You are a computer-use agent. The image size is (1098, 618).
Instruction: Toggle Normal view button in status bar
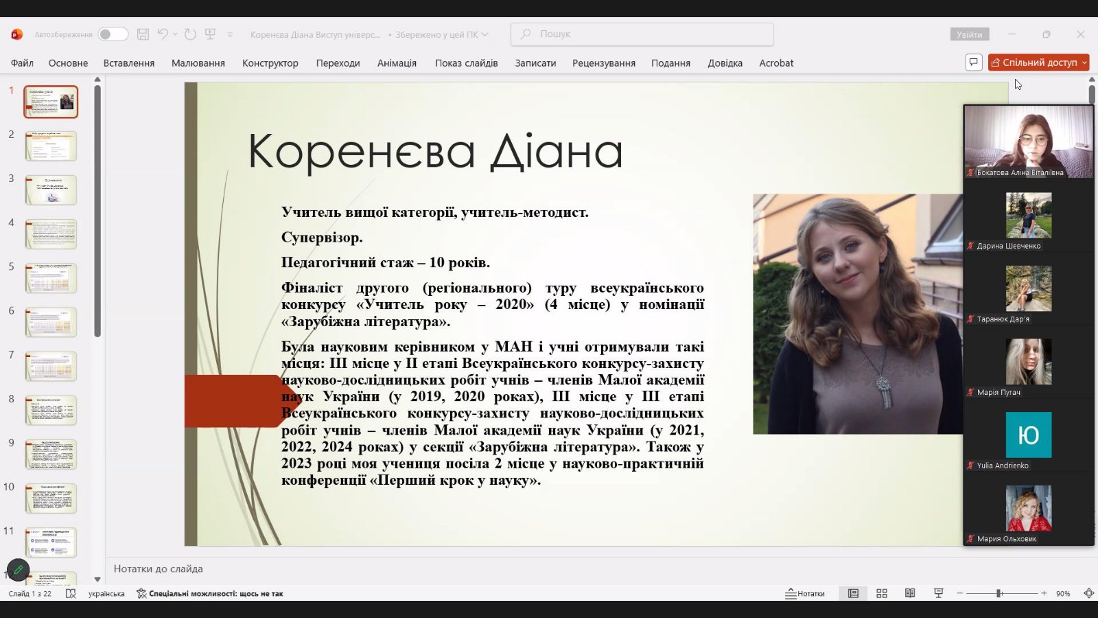(x=853, y=593)
